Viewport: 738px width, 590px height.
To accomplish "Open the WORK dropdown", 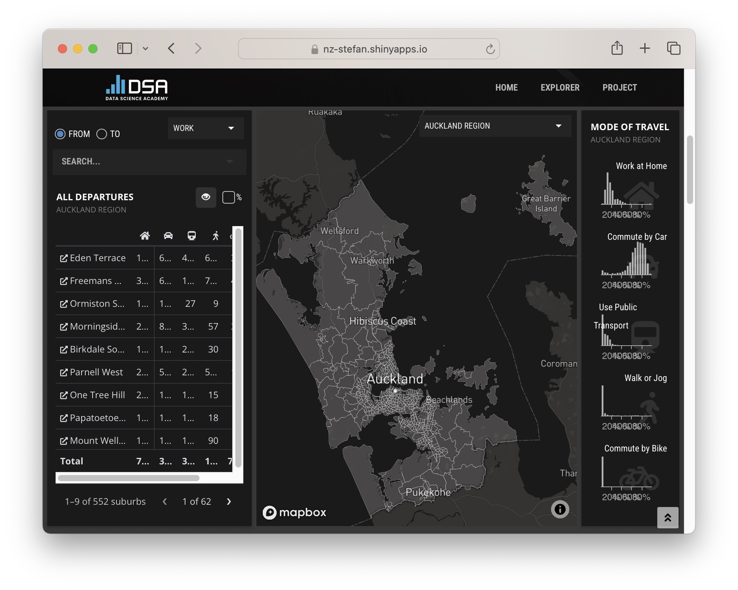I will [205, 128].
